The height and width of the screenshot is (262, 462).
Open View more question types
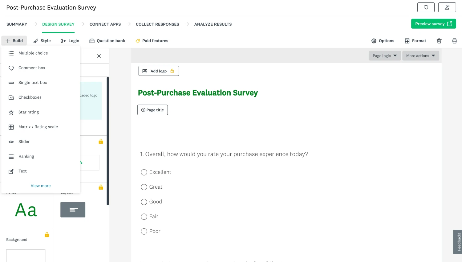point(40,186)
